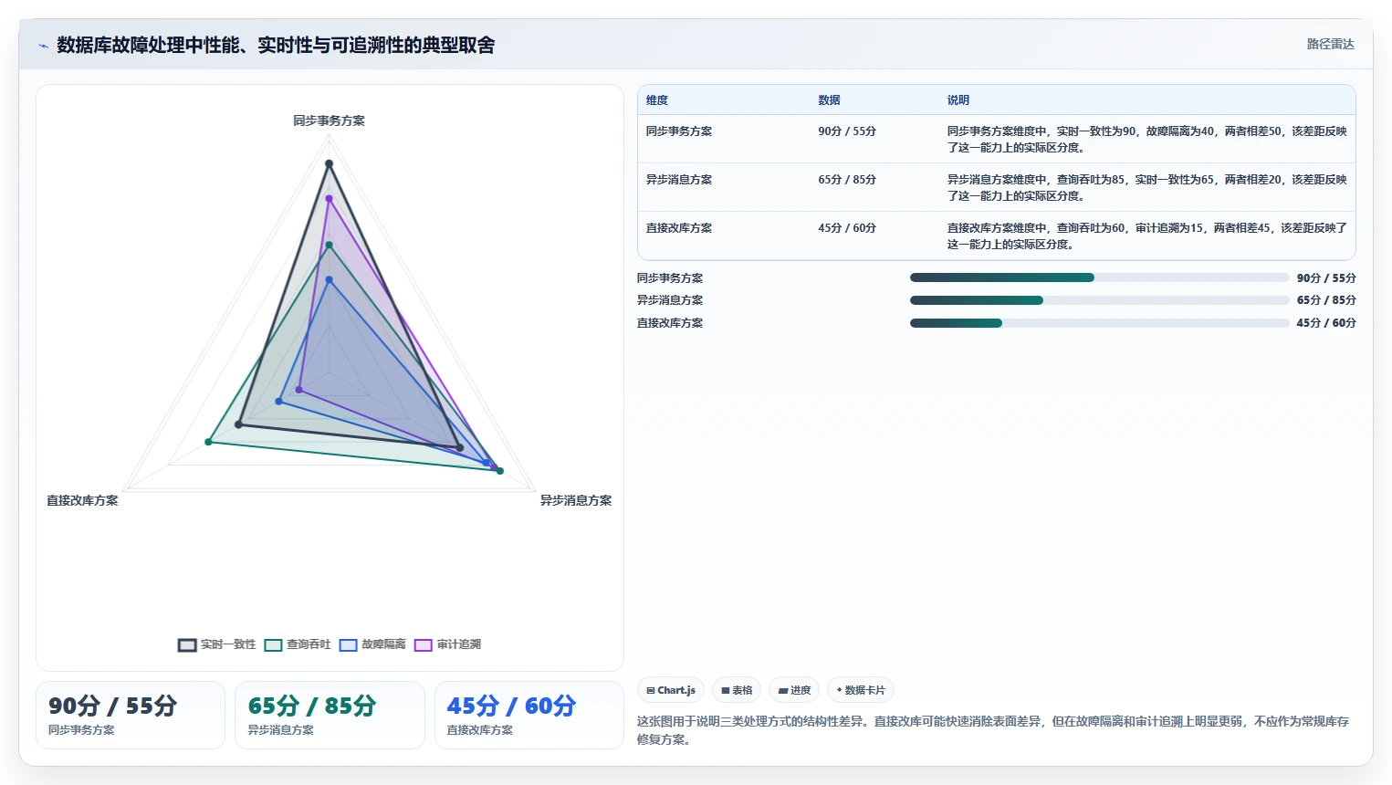1392x785 pixels.
Task: Select the 同步事务方案 table row name
Action: [x=679, y=131]
